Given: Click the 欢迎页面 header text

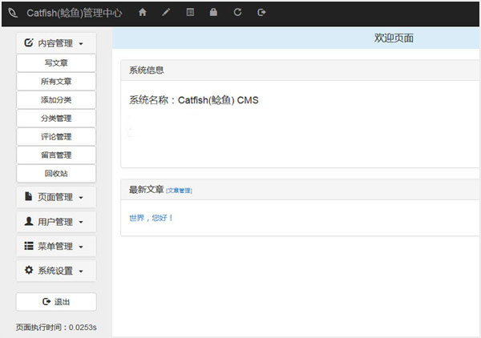Looking at the screenshot, I should click(x=394, y=38).
